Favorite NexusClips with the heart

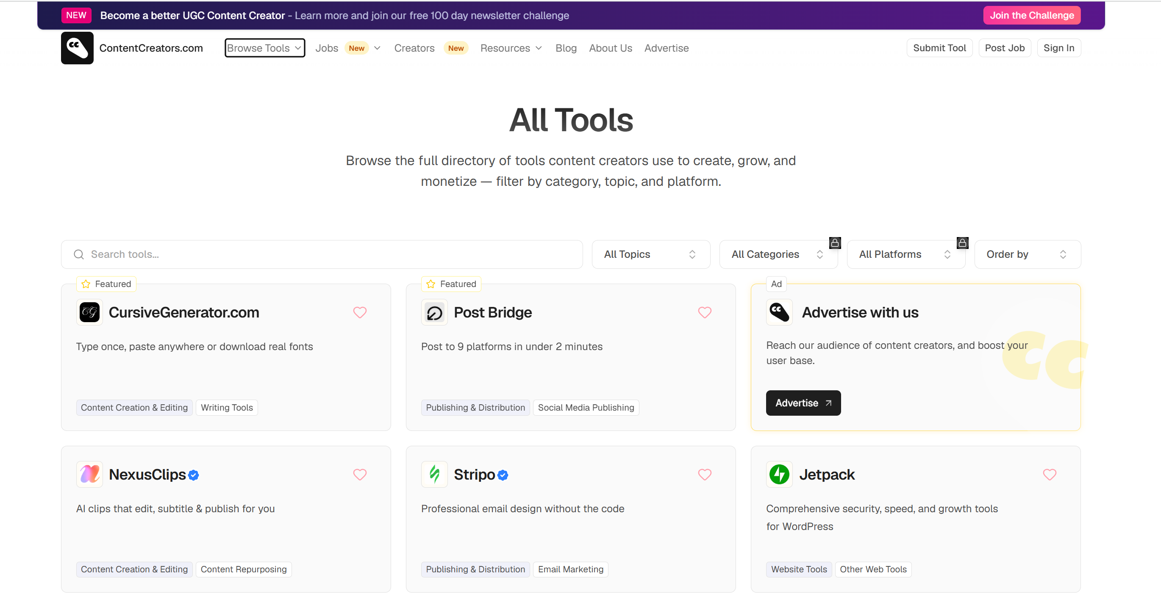(x=360, y=474)
